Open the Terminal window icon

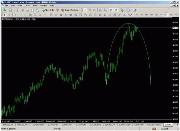(32, 10)
